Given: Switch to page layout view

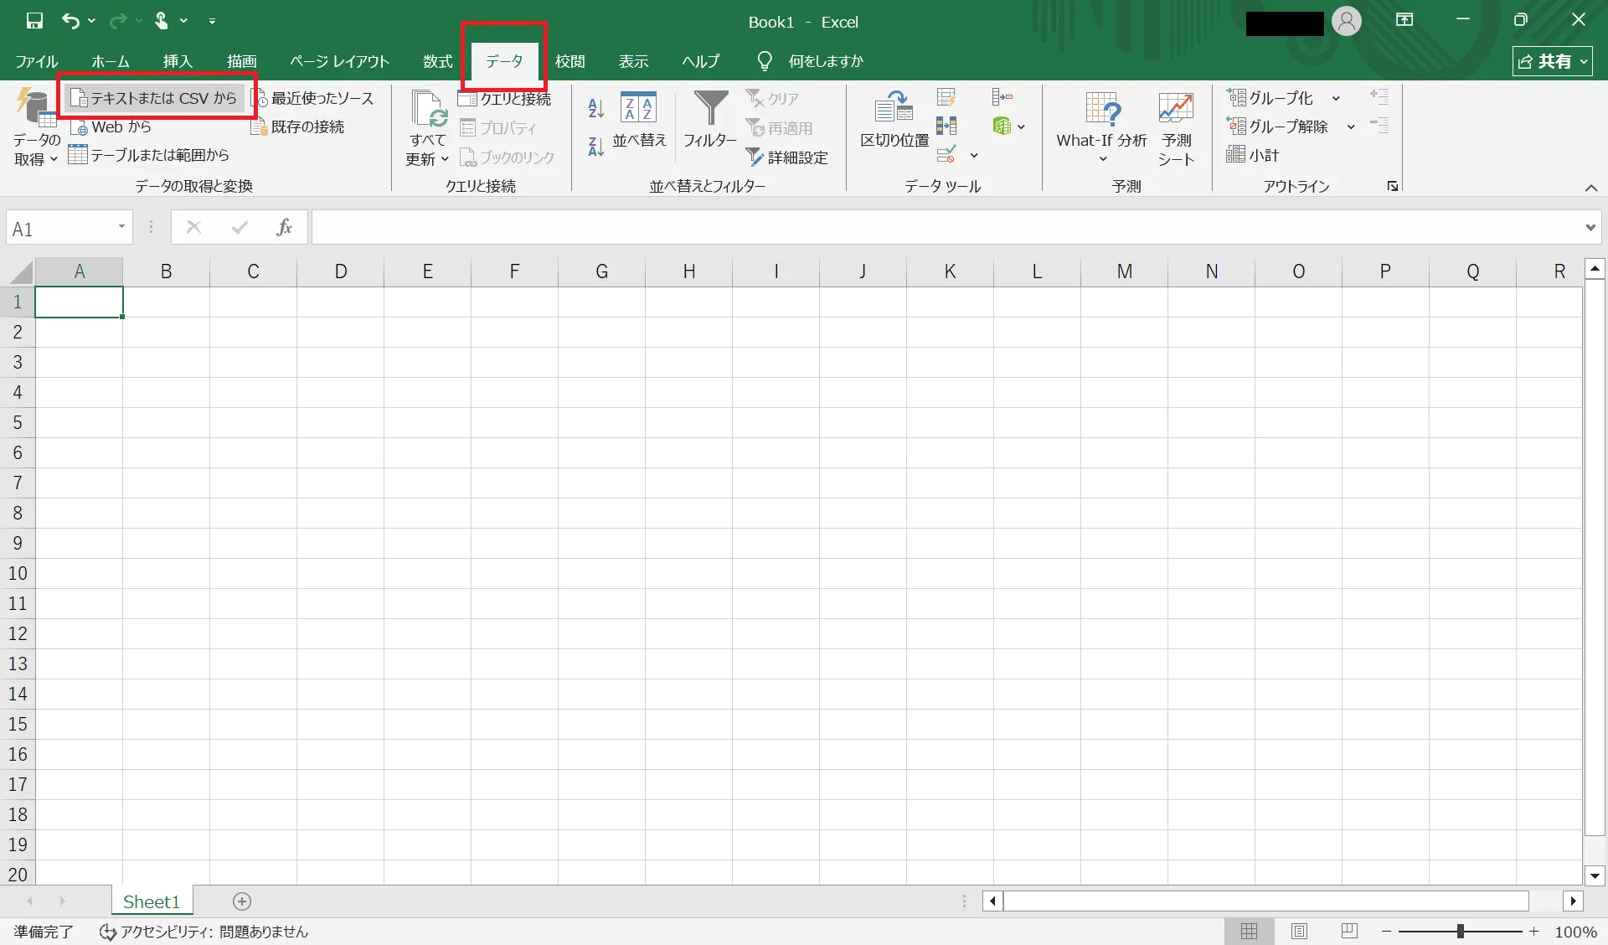Looking at the screenshot, I should [1299, 931].
